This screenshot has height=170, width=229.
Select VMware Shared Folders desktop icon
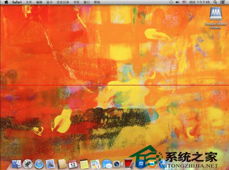coord(215,18)
